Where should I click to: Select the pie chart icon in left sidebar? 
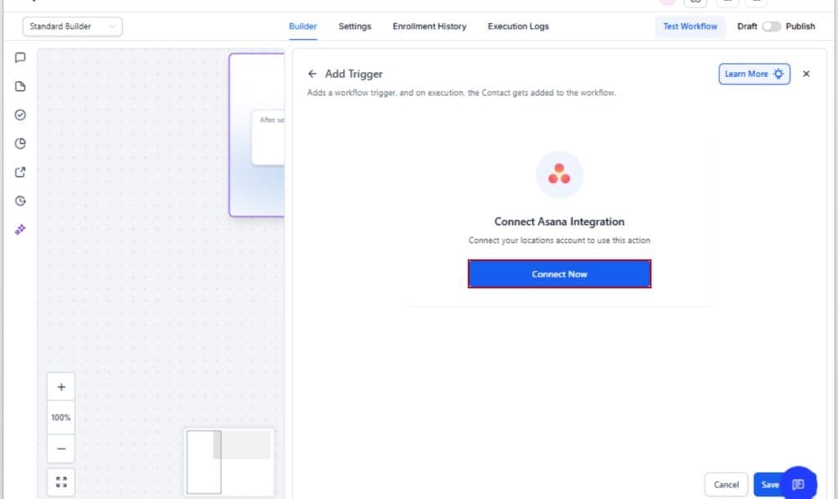20,143
